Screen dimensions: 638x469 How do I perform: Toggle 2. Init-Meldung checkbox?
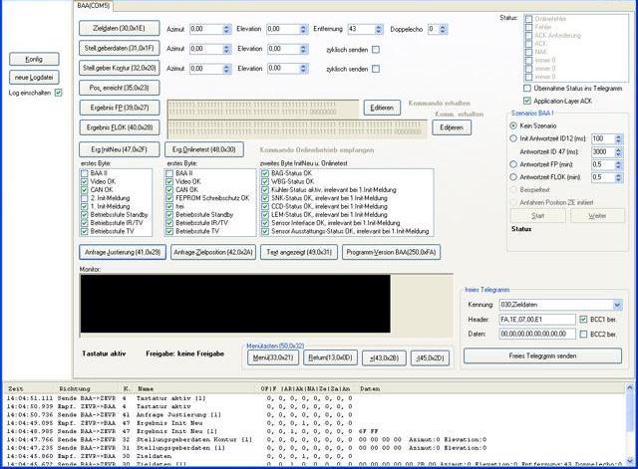84,198
